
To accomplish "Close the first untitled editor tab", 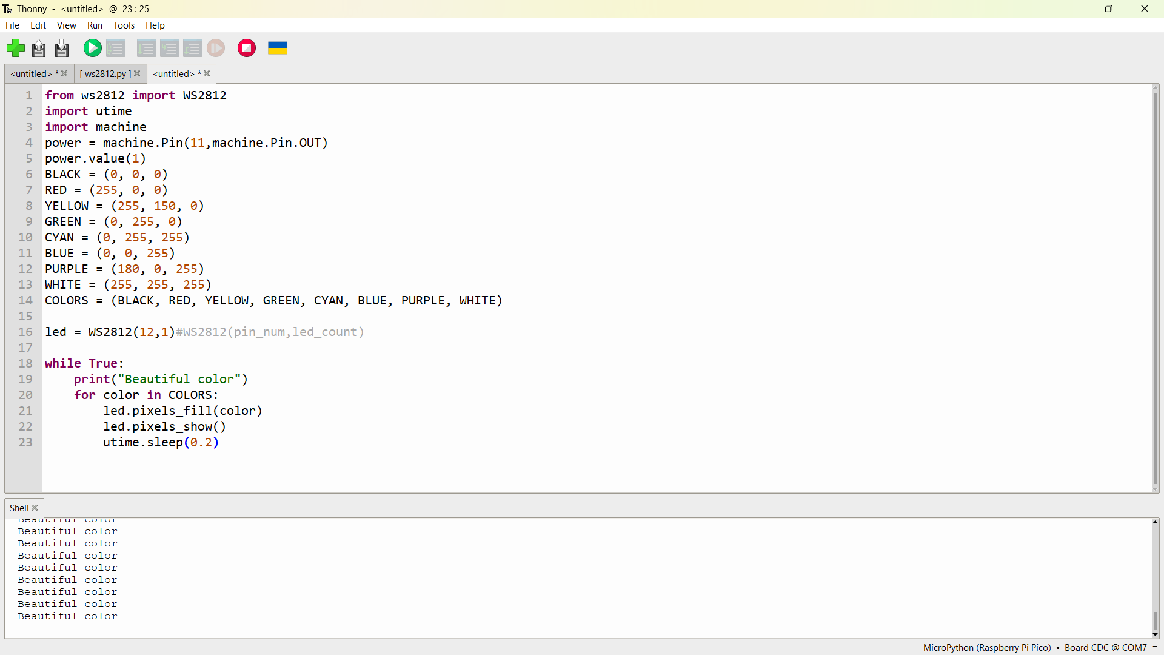I will pos(64,74).
